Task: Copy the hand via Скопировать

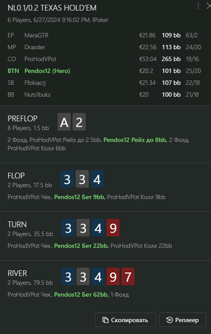Action: [125, 320]
